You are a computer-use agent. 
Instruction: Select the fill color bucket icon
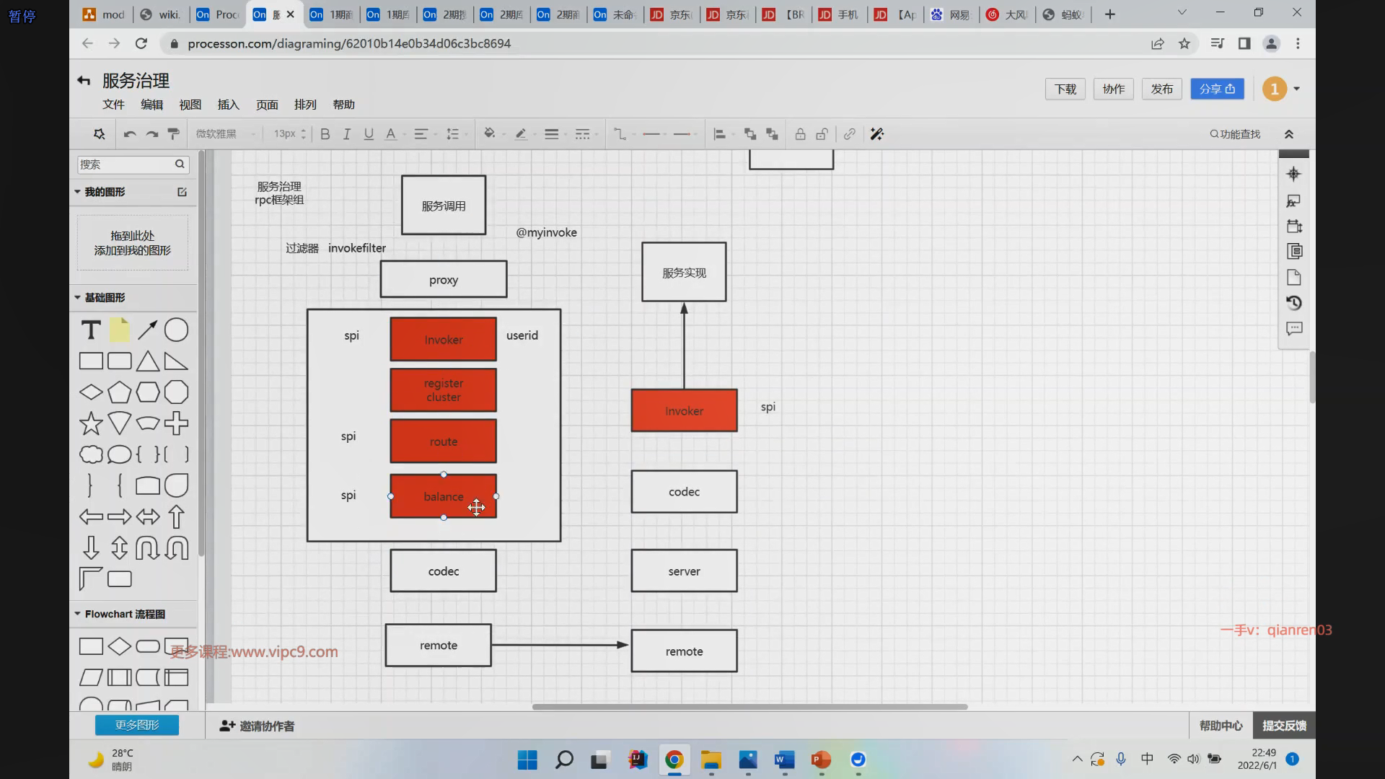point(489,133)
